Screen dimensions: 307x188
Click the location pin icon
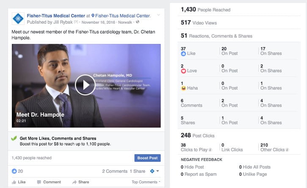(93, 16)
